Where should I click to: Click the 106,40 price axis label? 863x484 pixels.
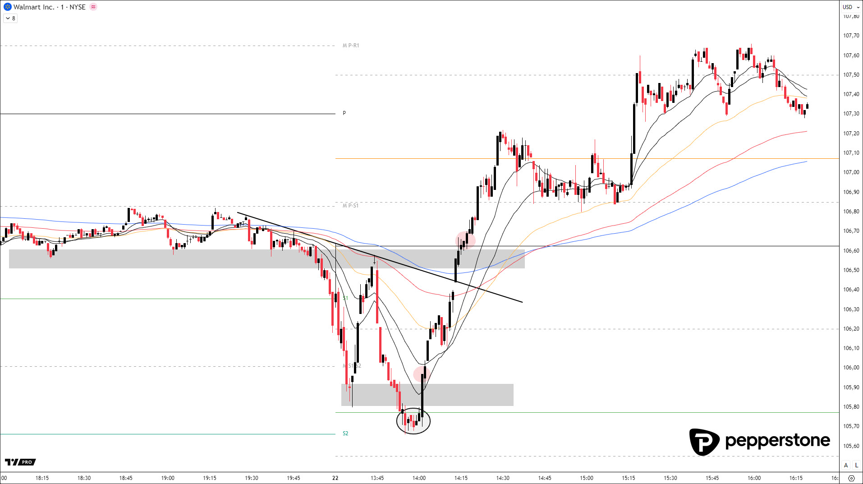tap(851, 290)
